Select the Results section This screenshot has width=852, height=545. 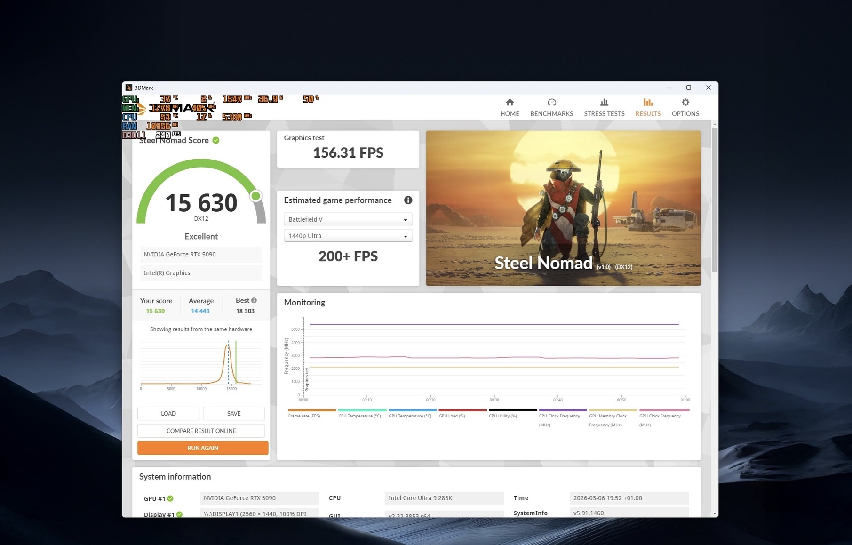pos(648,107)
